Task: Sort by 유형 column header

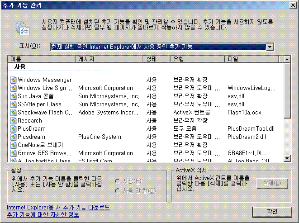Action: pyautogui.click(x=197, y=59)
